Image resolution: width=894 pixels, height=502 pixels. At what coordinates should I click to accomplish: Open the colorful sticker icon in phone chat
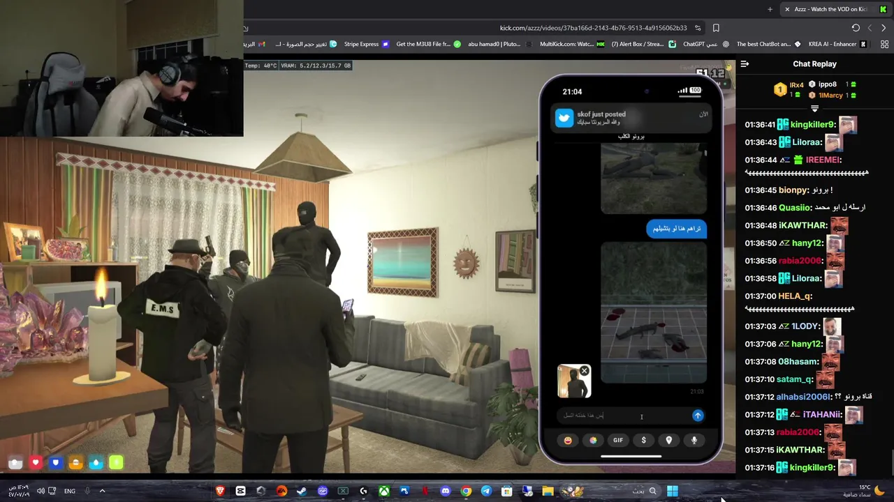coord(593,440)
